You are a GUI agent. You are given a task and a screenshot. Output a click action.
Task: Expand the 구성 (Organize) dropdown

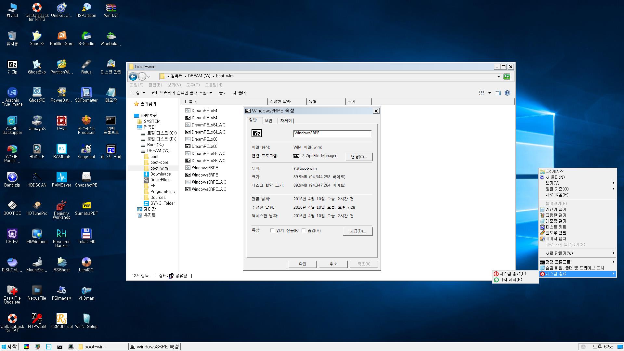coord(138,93)
